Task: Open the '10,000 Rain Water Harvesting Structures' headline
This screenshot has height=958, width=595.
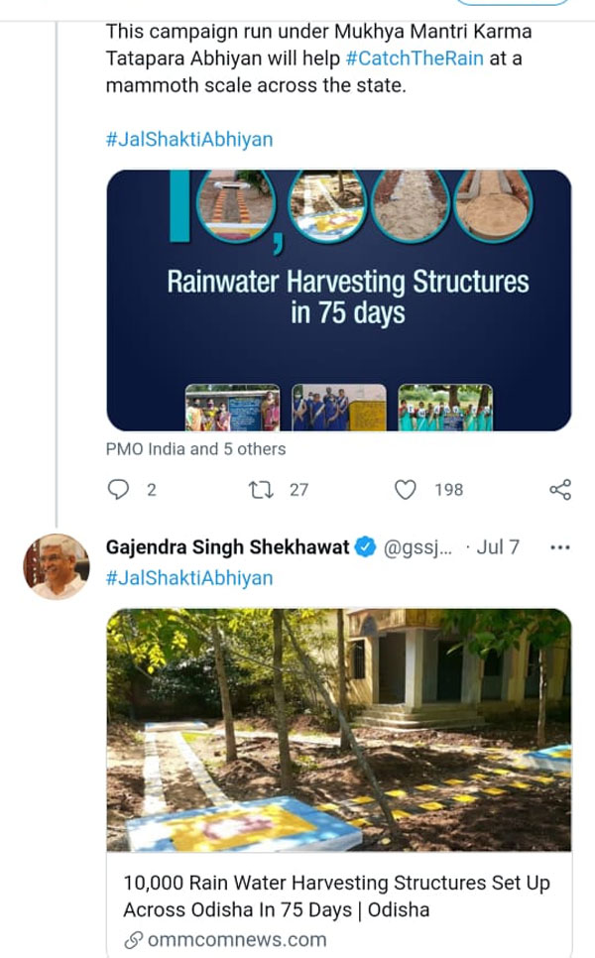Action: point(336,896)
